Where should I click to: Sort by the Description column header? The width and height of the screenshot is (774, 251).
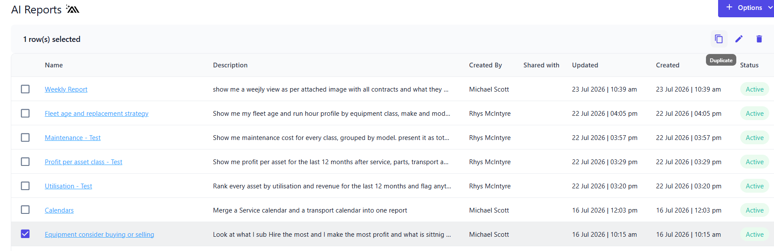[230, 65]
